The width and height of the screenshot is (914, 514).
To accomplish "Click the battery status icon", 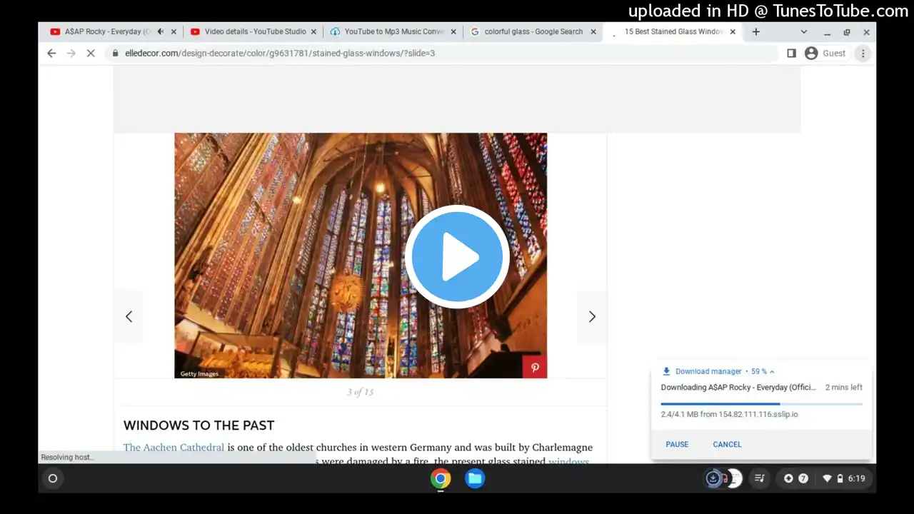I will point(840,478).
